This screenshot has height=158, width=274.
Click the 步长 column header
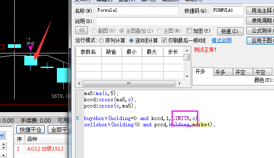(173, 52)
